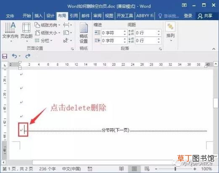Click the spacing before icon beside 0 行

click(x=131, y=33)
